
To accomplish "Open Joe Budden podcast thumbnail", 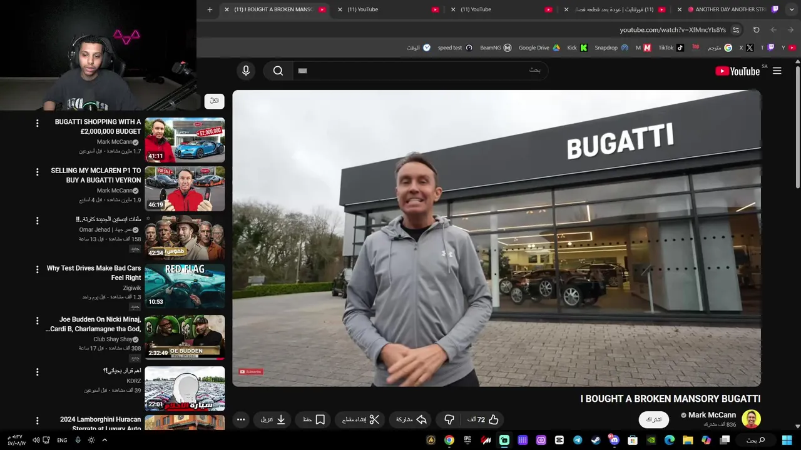I will click(185, 337).
